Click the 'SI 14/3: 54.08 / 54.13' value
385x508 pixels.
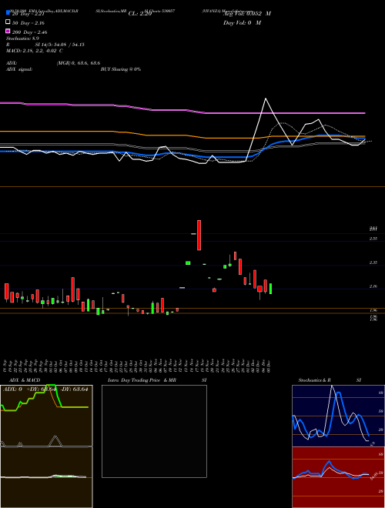coord(59,45)
